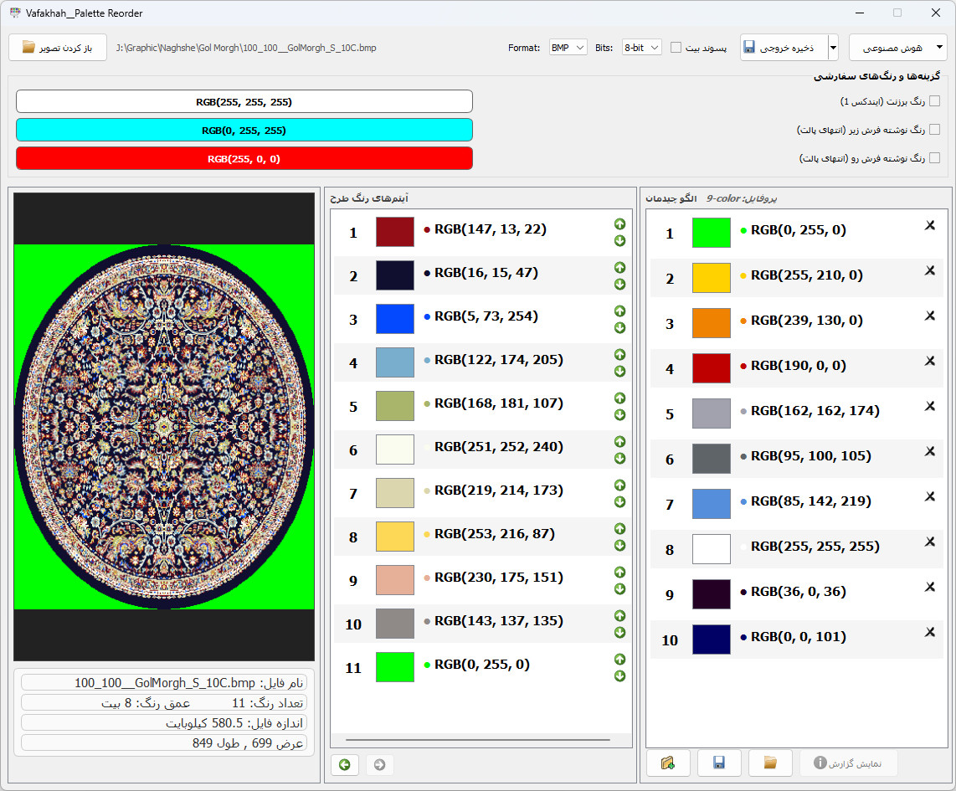The height and width of the screenshot is (791, 956).
Task: Click design color swatch RGB(253, 216, 87)
Action: (x=394, y=537)
